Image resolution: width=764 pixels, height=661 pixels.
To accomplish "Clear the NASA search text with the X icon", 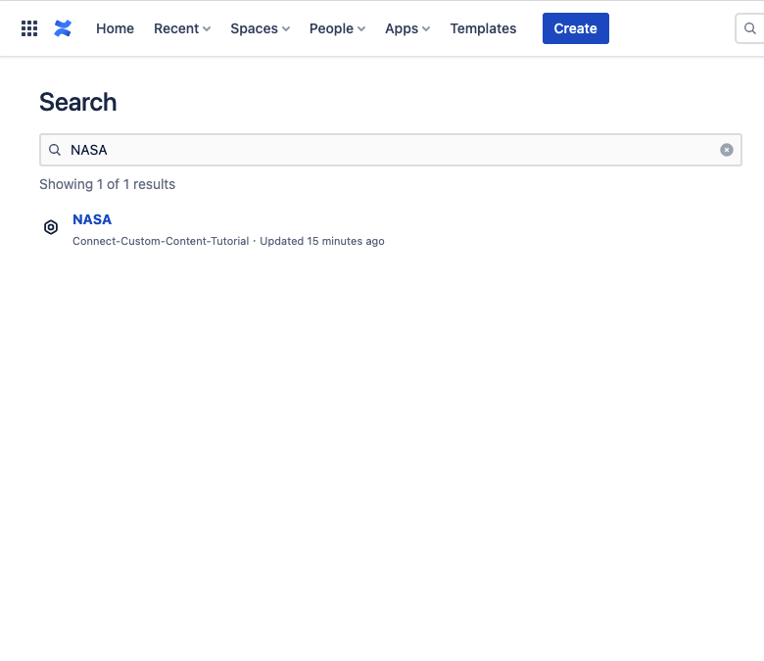I will tap(727, 150).
